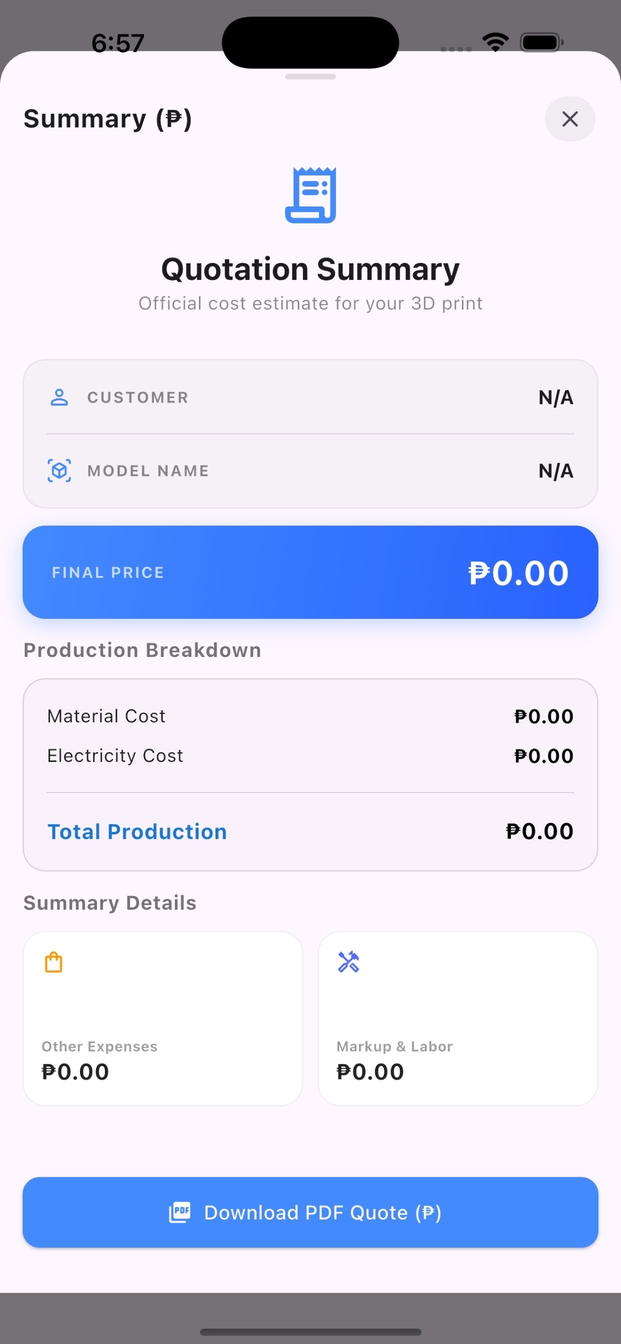Tap the tools icon for Markup & Labor
The width and height of the screenshot is (621, 1344).
click(x=348, y=962)
